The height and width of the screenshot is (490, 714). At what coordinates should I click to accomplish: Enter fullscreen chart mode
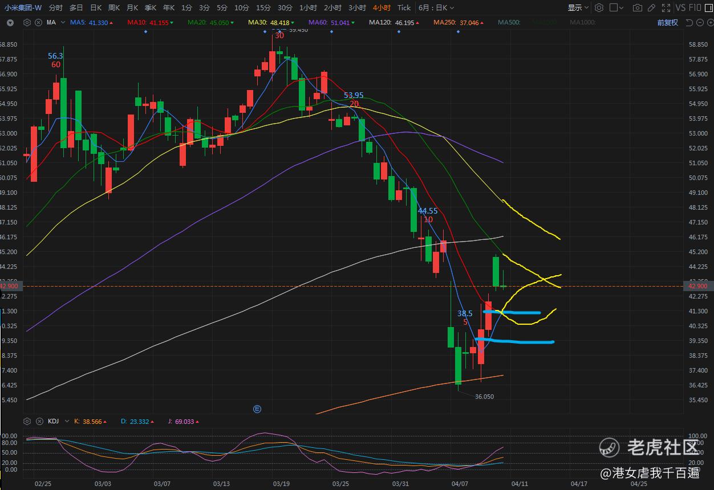(x=665, y=7)
